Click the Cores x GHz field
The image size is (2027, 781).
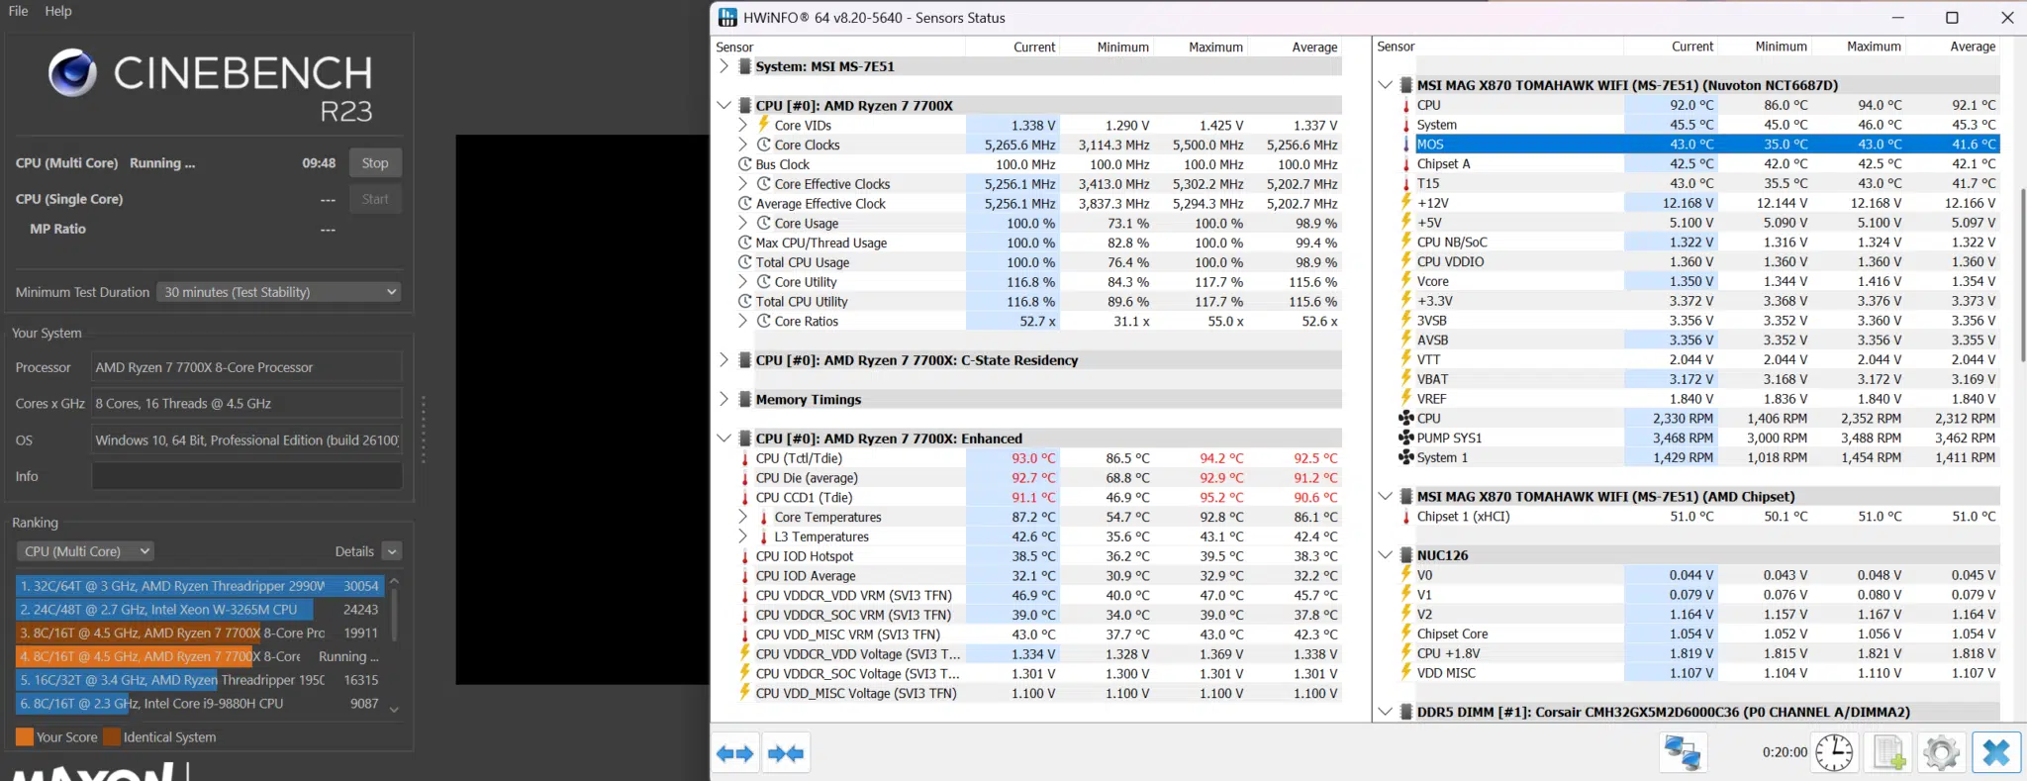(246, 404)
